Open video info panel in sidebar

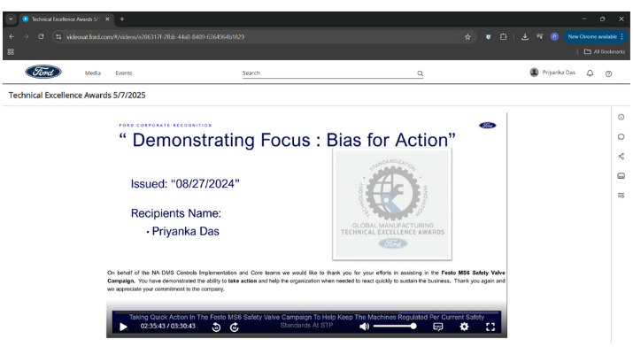[x=621, y=118]
